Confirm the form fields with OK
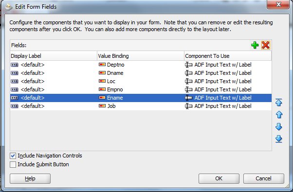The width and height of the screenshot is (293, 192). [219, 178]
